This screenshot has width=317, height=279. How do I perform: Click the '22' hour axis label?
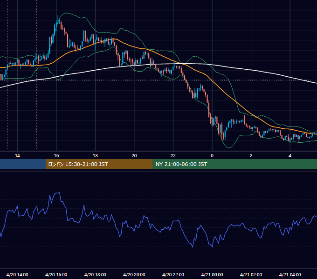pyautogui.click(x=173, y=156)
